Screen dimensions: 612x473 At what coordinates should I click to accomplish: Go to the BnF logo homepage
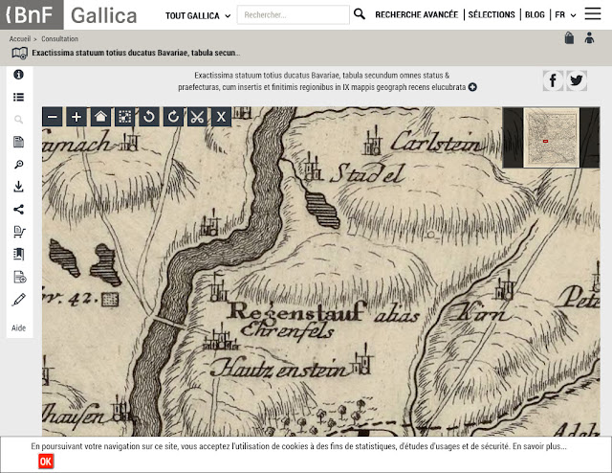point(32,15)
